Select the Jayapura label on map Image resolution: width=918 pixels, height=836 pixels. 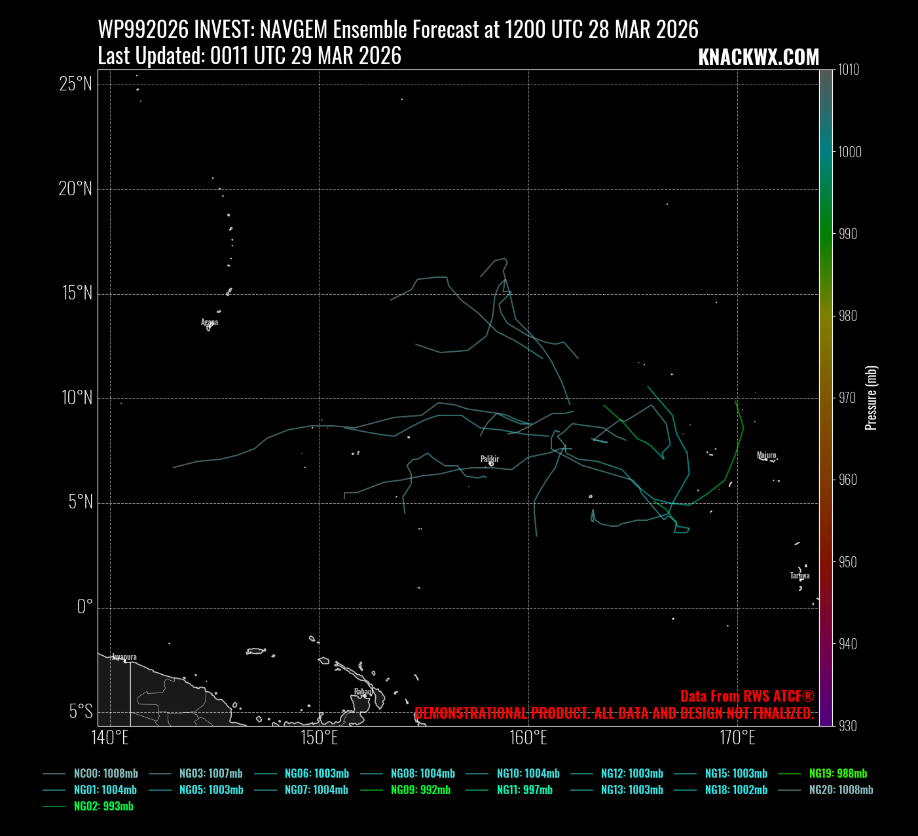(124, 656)
